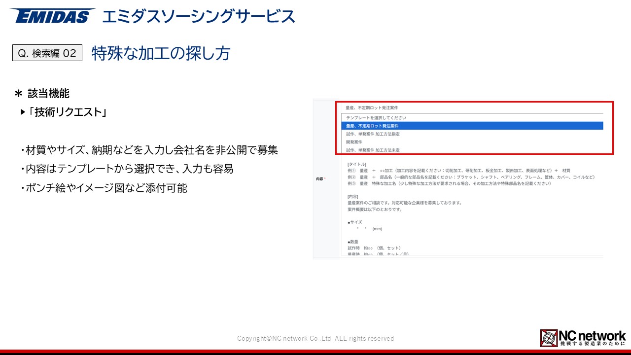Image resolution: width=631 pixels, height=355 pixels.
Task: Open the collapsed template dropdown field at top
Action: coord(473,107)
